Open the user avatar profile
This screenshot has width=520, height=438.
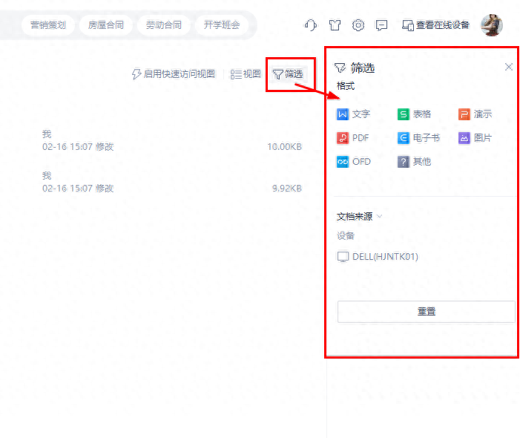492,25
